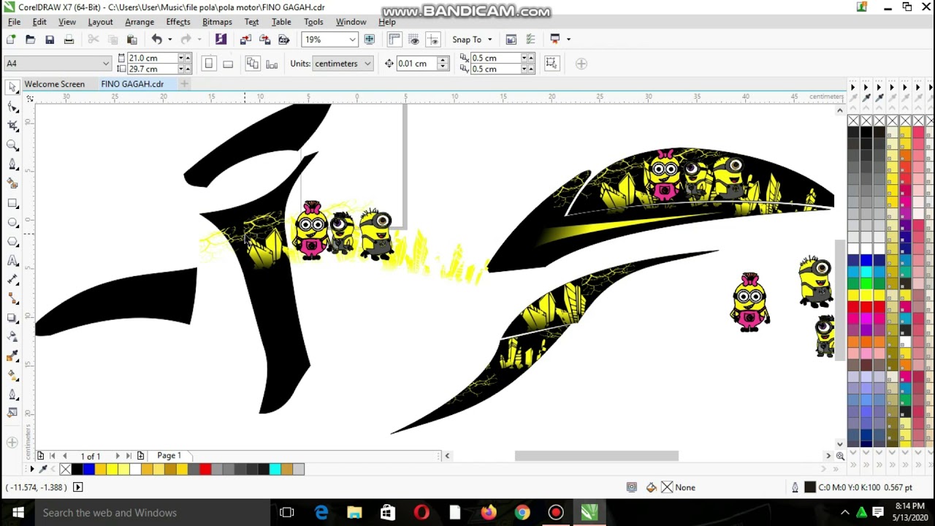
Task: Click the no-color swatch in document palette
Action: coord(65,469)
